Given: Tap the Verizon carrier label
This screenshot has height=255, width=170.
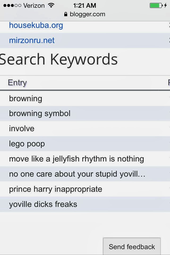Looking at the screenshot, I should [34, 6].
